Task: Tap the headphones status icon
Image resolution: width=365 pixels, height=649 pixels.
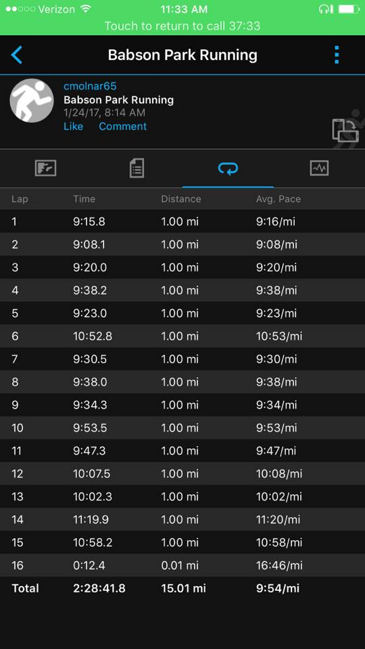Action: [326, 9]
